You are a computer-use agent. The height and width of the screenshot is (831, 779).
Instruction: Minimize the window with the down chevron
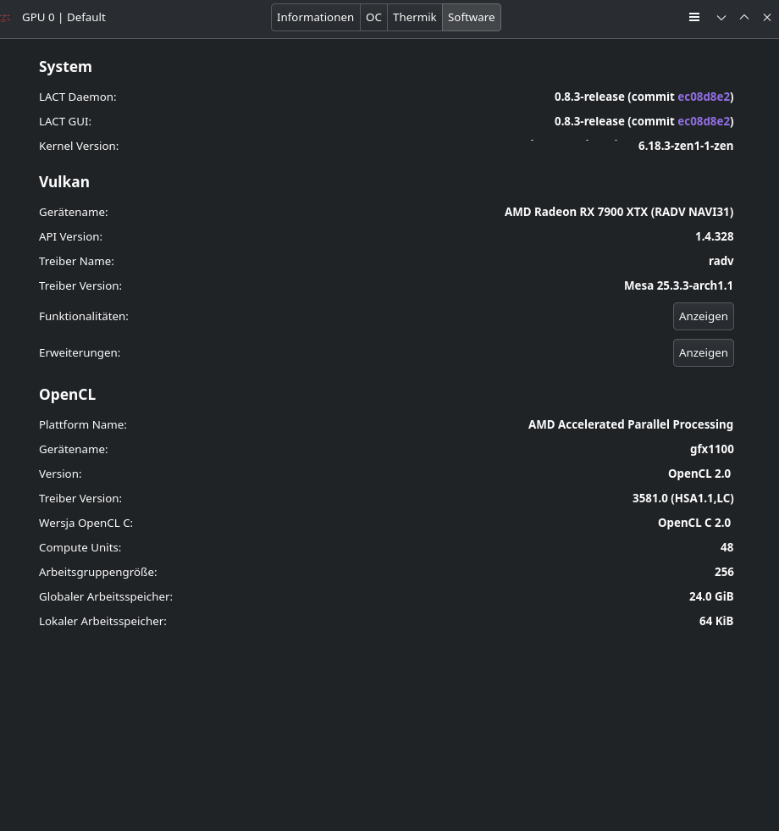tap(721, 17)
